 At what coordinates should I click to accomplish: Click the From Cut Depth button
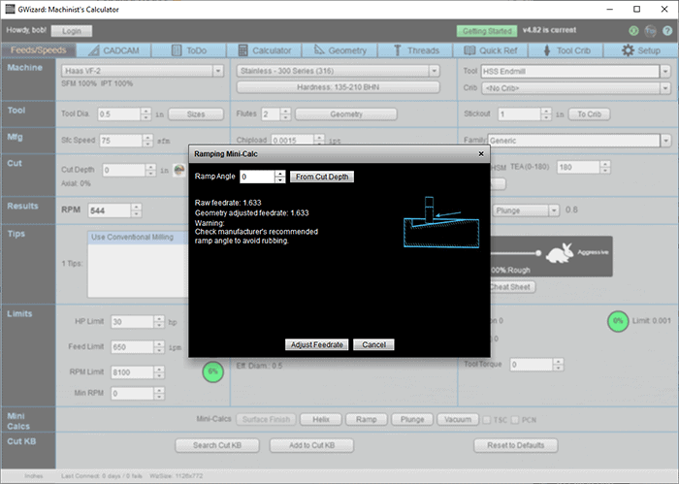[x=322, y=177]
